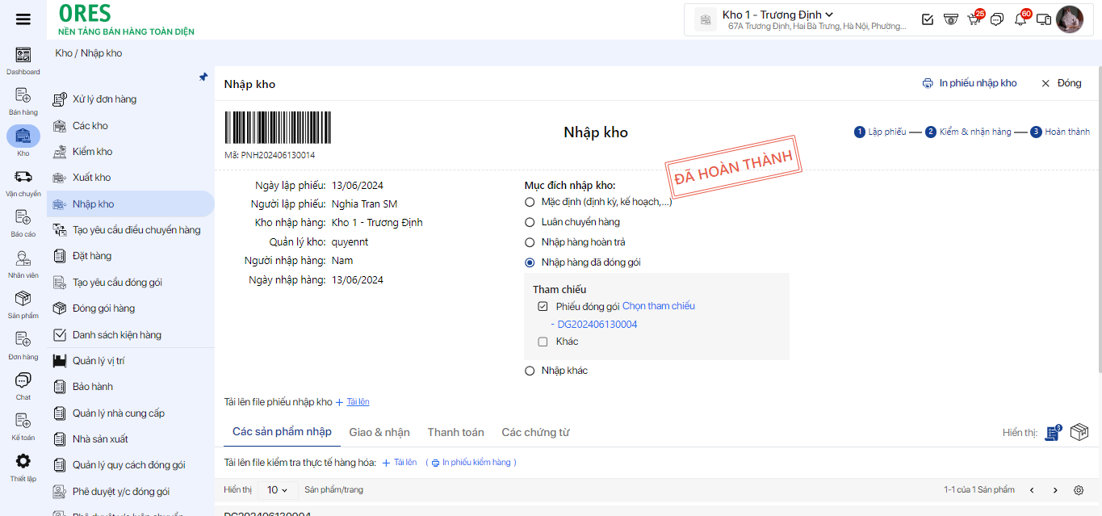Click In phiếu nhập kho button
Image resolution: width=1102 pixels, height=516 pixels.
[970, 83]
